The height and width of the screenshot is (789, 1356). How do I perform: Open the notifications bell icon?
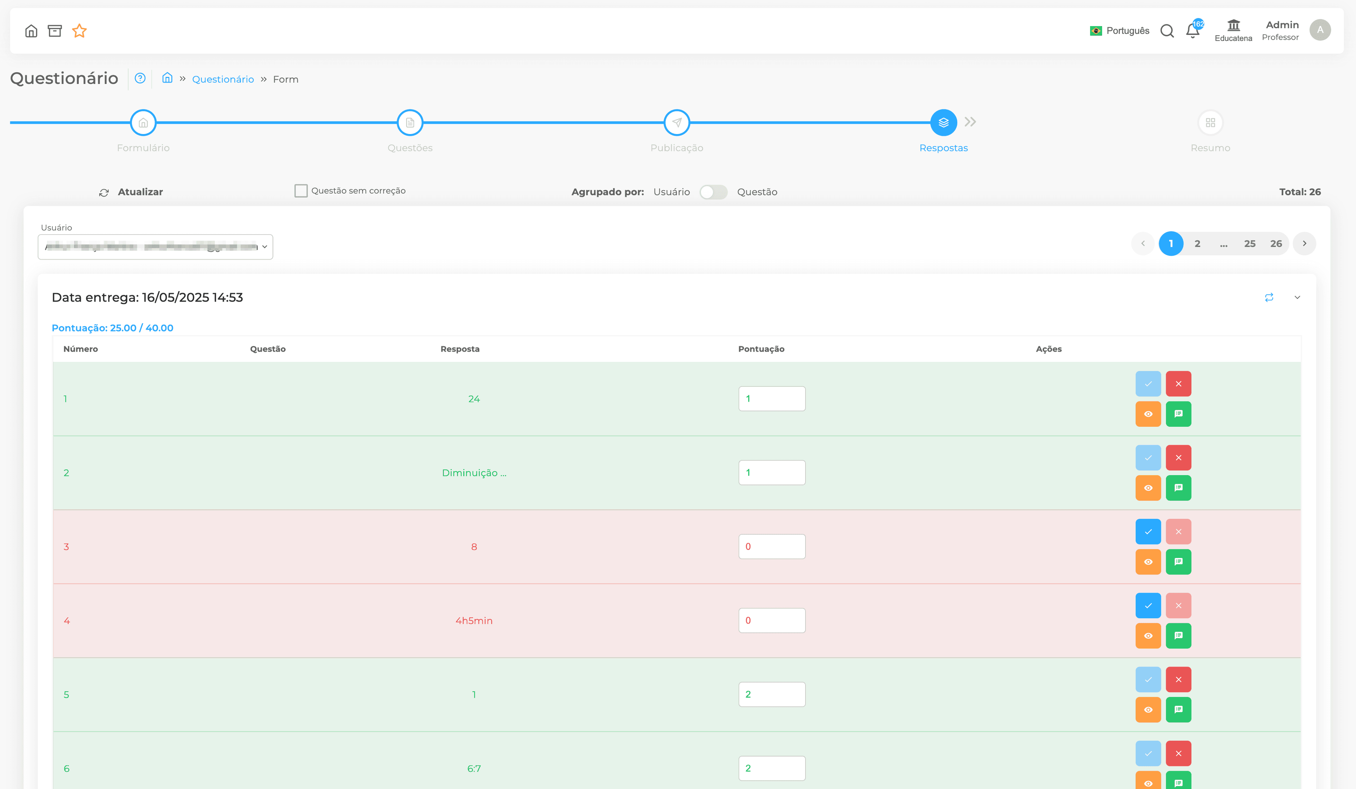[1193, 31]
